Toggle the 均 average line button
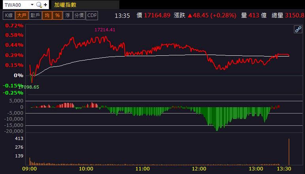Screen dimensions: 305x174 point(47,15)
